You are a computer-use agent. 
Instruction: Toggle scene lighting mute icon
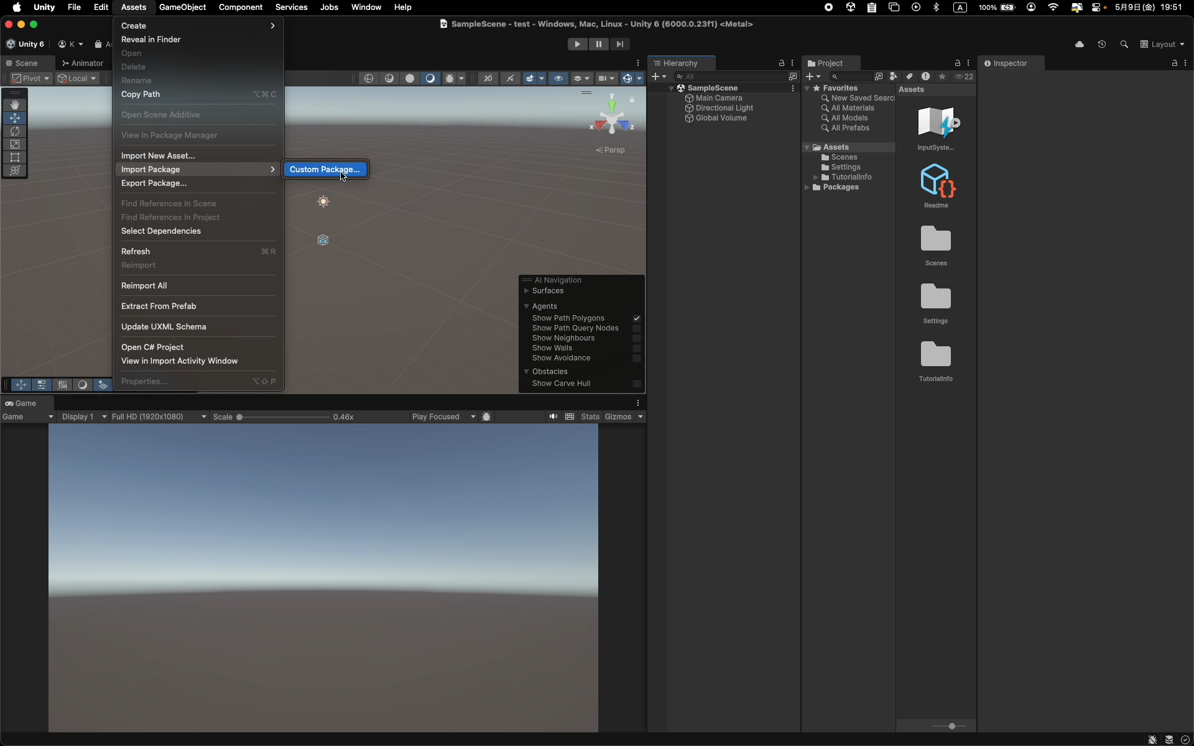coord(510,78)
